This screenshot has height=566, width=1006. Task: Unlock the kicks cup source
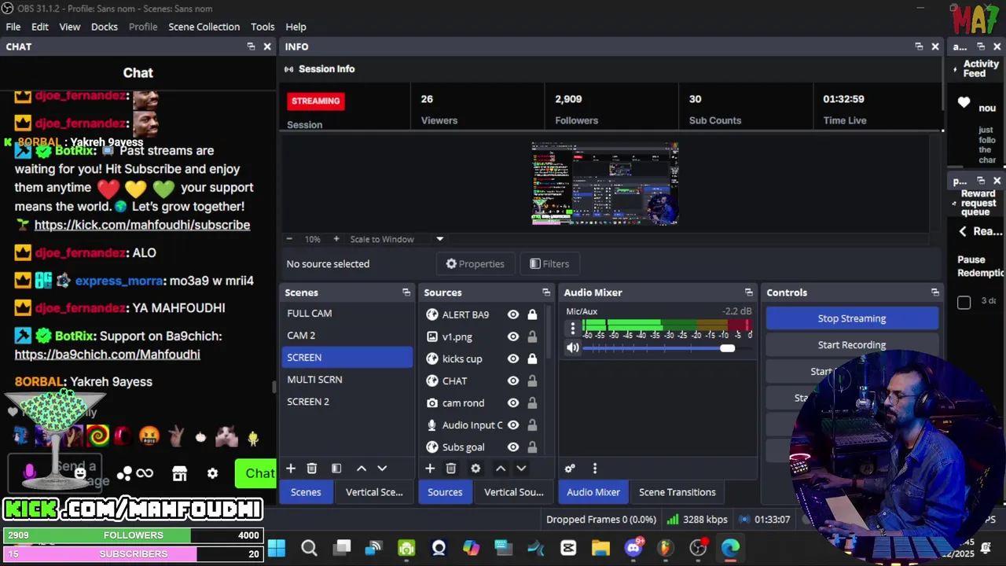point(532,358)
